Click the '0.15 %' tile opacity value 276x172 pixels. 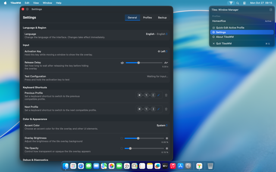click(x=165, y=152)
